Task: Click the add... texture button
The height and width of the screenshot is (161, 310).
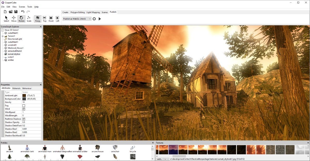Action: pyautogui.click(x=160, y=159)
